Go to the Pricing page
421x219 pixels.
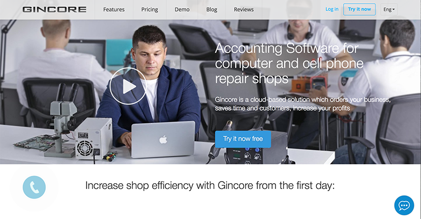149,9
